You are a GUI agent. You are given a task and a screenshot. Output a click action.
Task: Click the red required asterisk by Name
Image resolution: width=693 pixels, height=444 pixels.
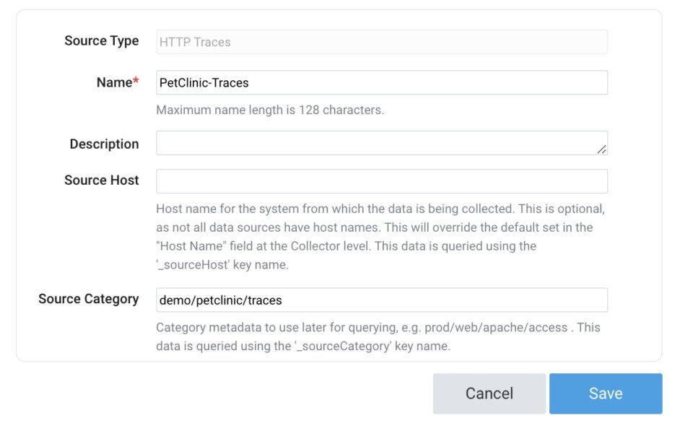pos(136,82)
